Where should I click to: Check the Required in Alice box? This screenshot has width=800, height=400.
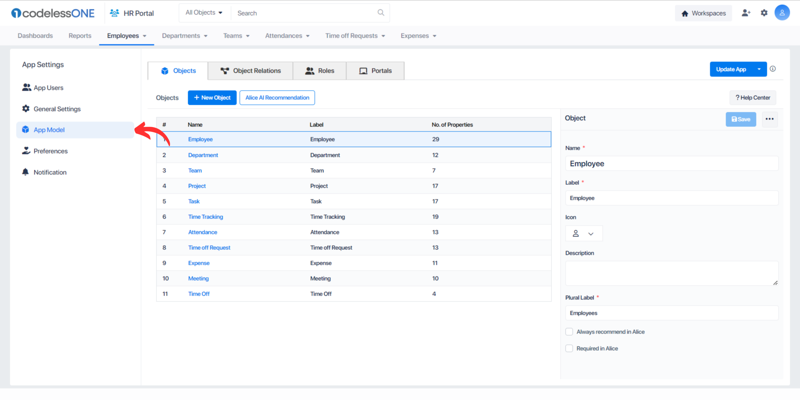point(569,348)
